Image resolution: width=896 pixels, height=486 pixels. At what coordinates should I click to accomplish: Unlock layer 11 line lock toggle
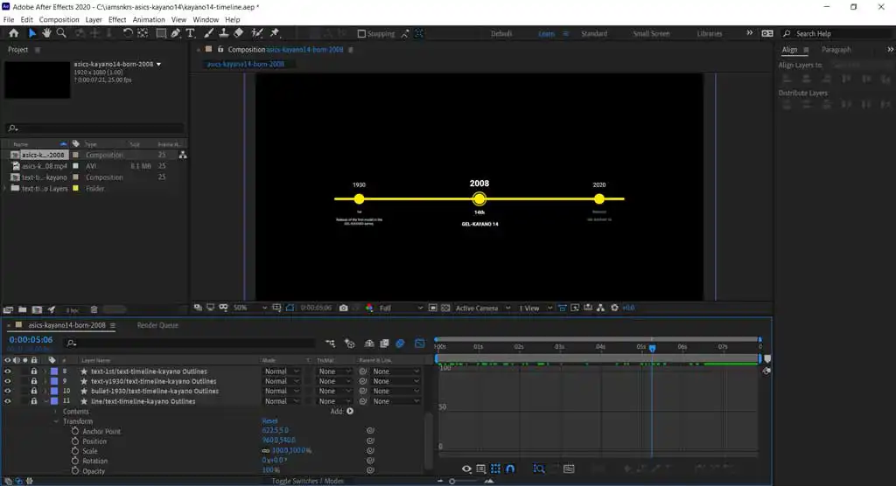34,401
